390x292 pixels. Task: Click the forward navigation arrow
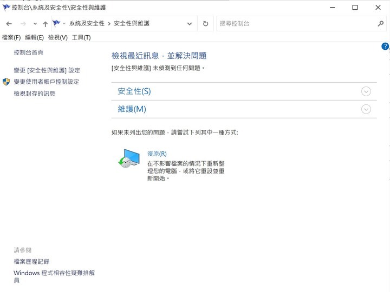point(23,24)
